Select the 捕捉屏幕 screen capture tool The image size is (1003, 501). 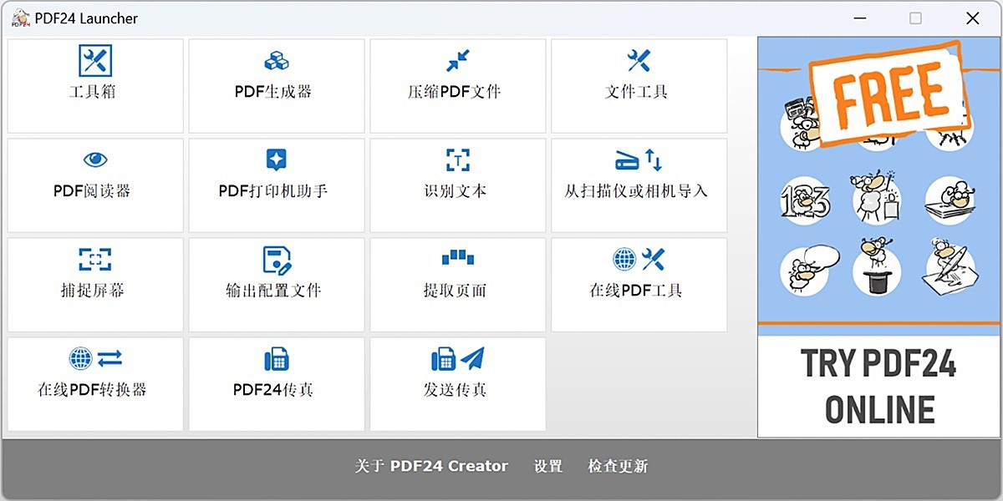(x=94, y=284)
